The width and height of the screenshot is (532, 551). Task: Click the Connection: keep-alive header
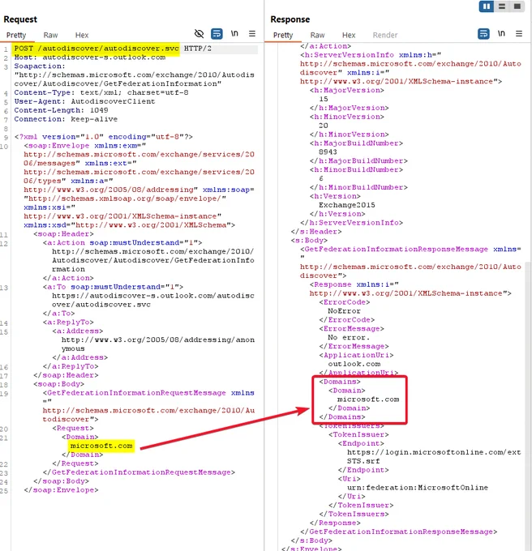(x=66, y=119)
